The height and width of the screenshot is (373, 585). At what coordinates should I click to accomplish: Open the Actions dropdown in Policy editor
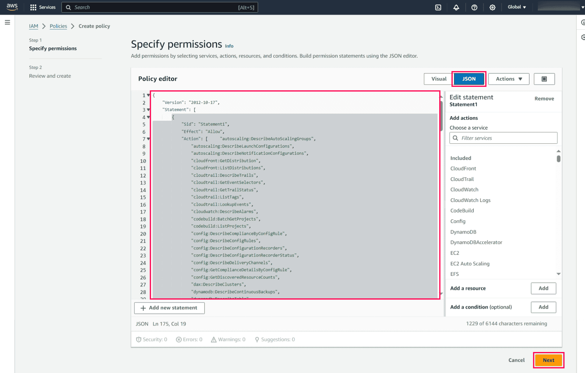pyautogui.click(x=508, y=79)
